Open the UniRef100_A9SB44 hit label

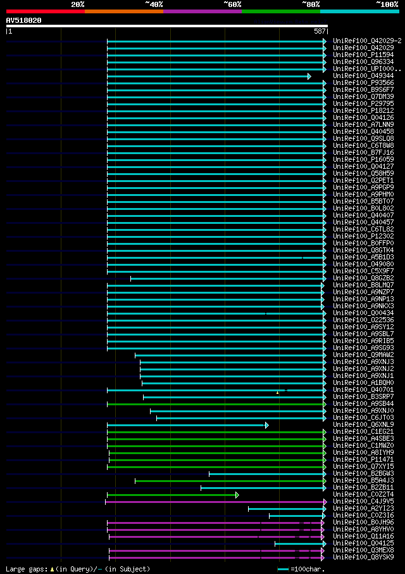tap(363, 404)
